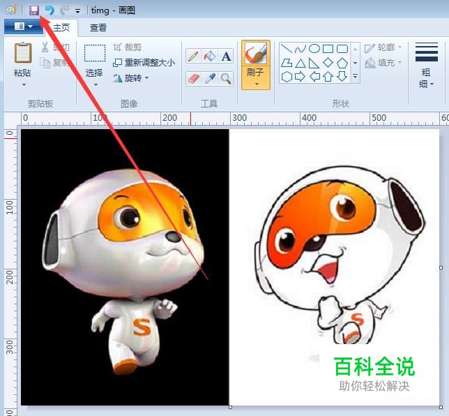Select the Oval shape
This screenshot has width=449, height=416.
(314, 49)
